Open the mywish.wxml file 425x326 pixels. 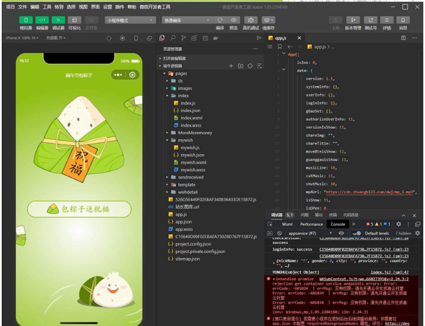tap(193, 162)
